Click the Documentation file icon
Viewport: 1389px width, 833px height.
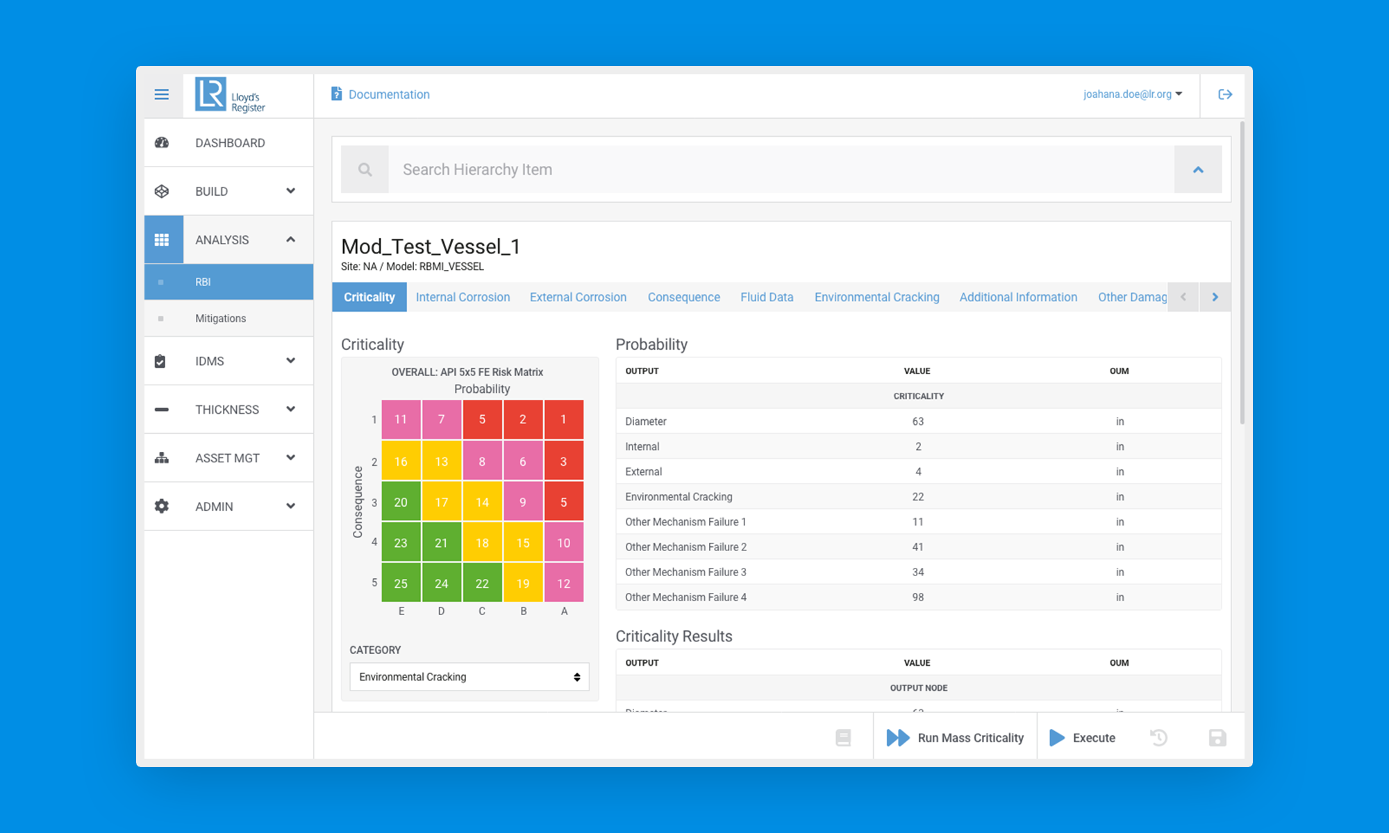337,94
